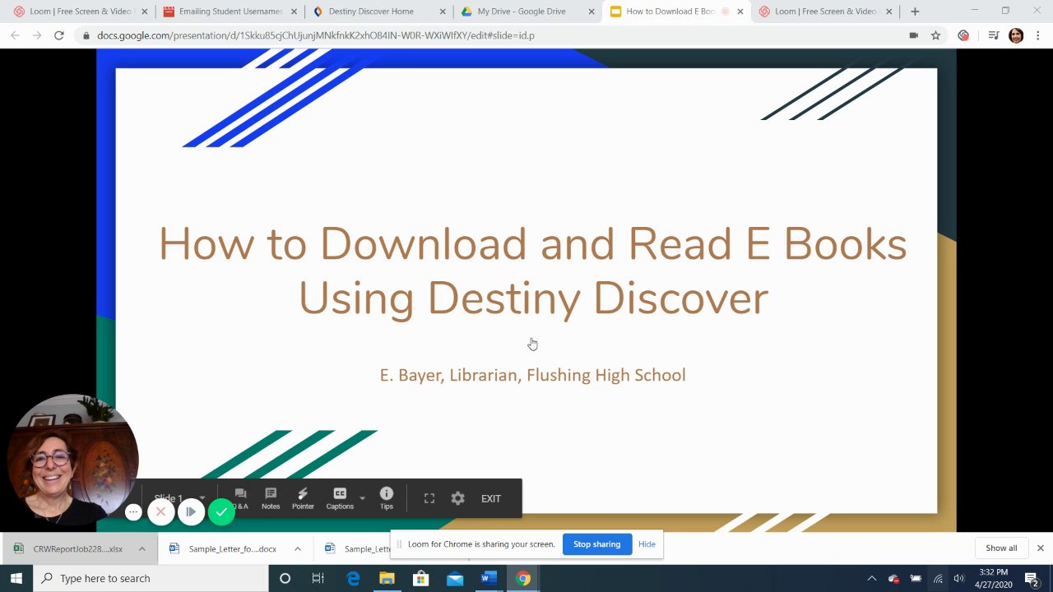This screenshot has height=592, width=1053.
Task: Switch to Word on taskbar
Action: [489, 578]
